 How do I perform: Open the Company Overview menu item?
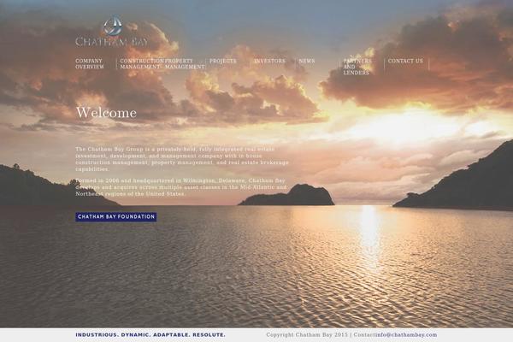pyautogui.click(x=90, y=64)
